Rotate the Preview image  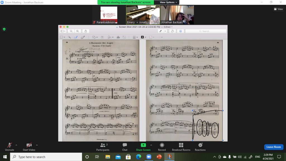172,31
